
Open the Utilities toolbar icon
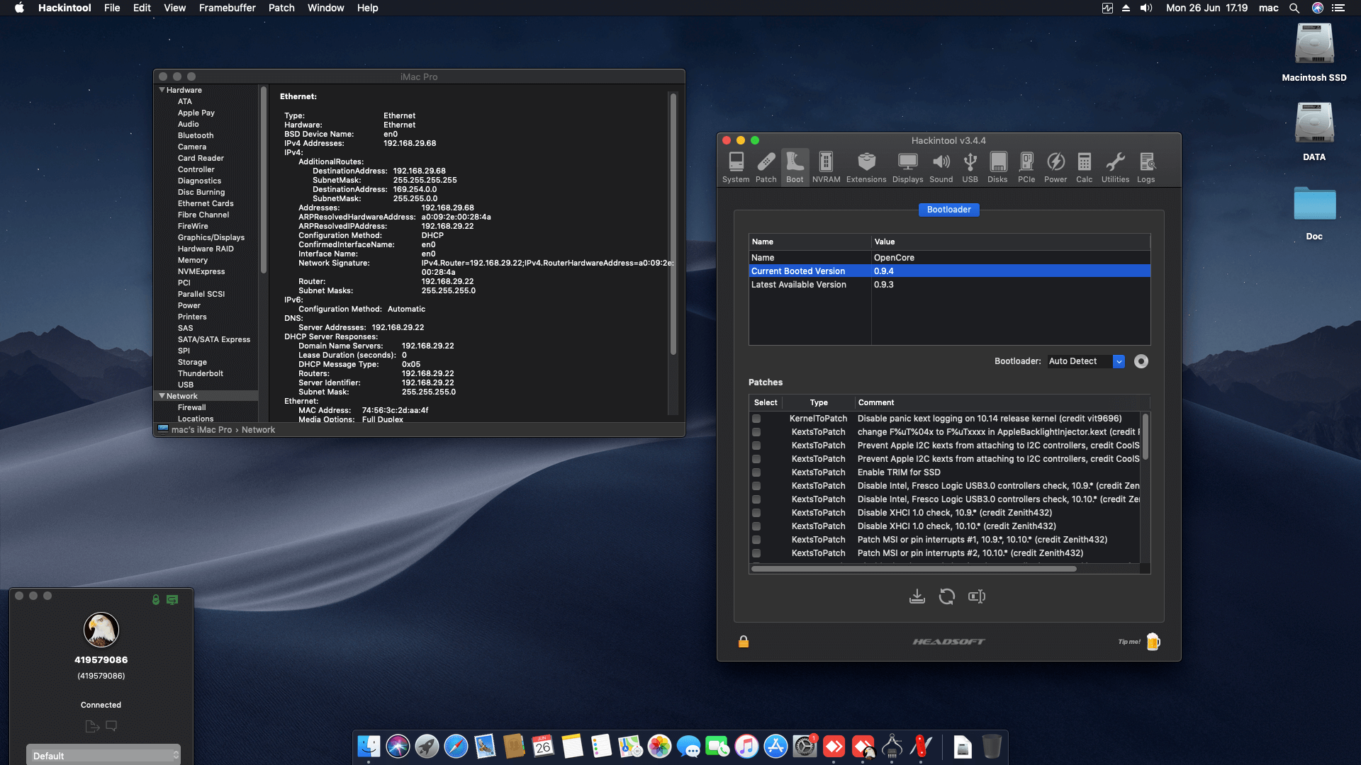point(1115,167)
